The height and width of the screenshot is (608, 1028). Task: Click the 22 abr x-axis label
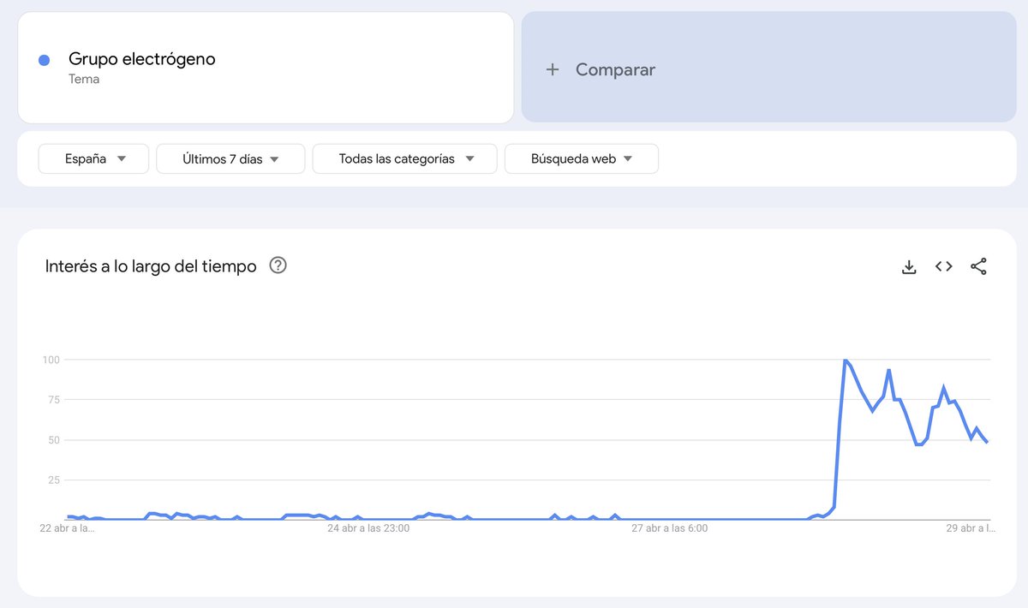[x=69, y=528]
